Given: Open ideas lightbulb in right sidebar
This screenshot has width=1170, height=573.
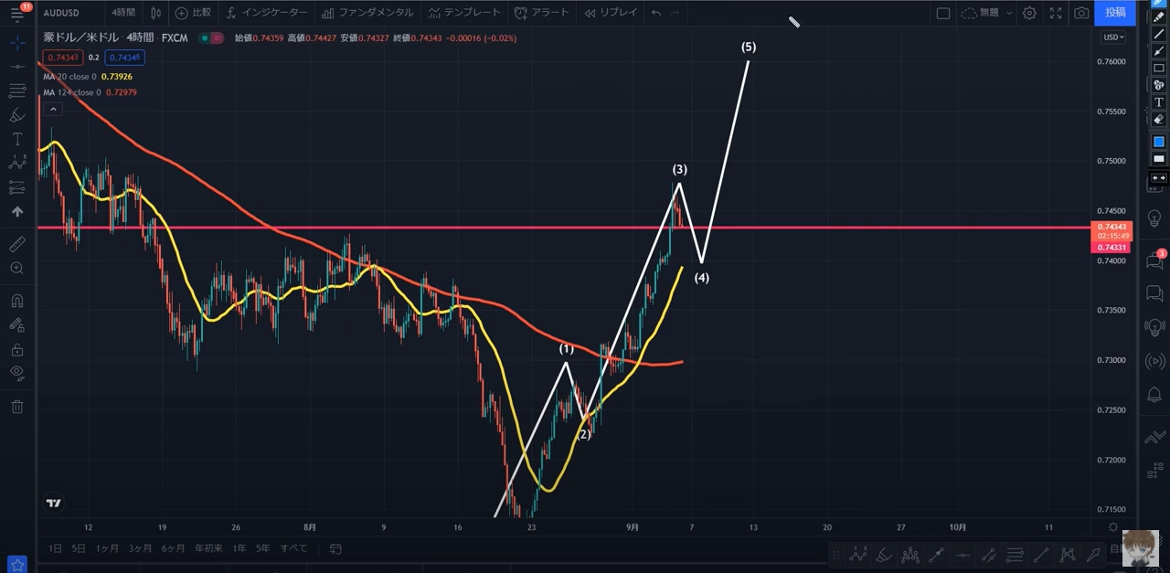Looking at the screenshot, I should click(x=1154, y=220).
